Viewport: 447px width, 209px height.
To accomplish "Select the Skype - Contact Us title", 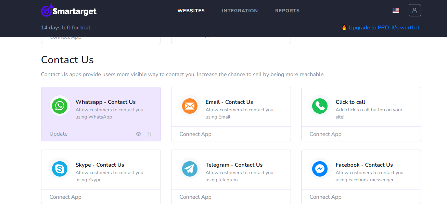I will point(100,165).
